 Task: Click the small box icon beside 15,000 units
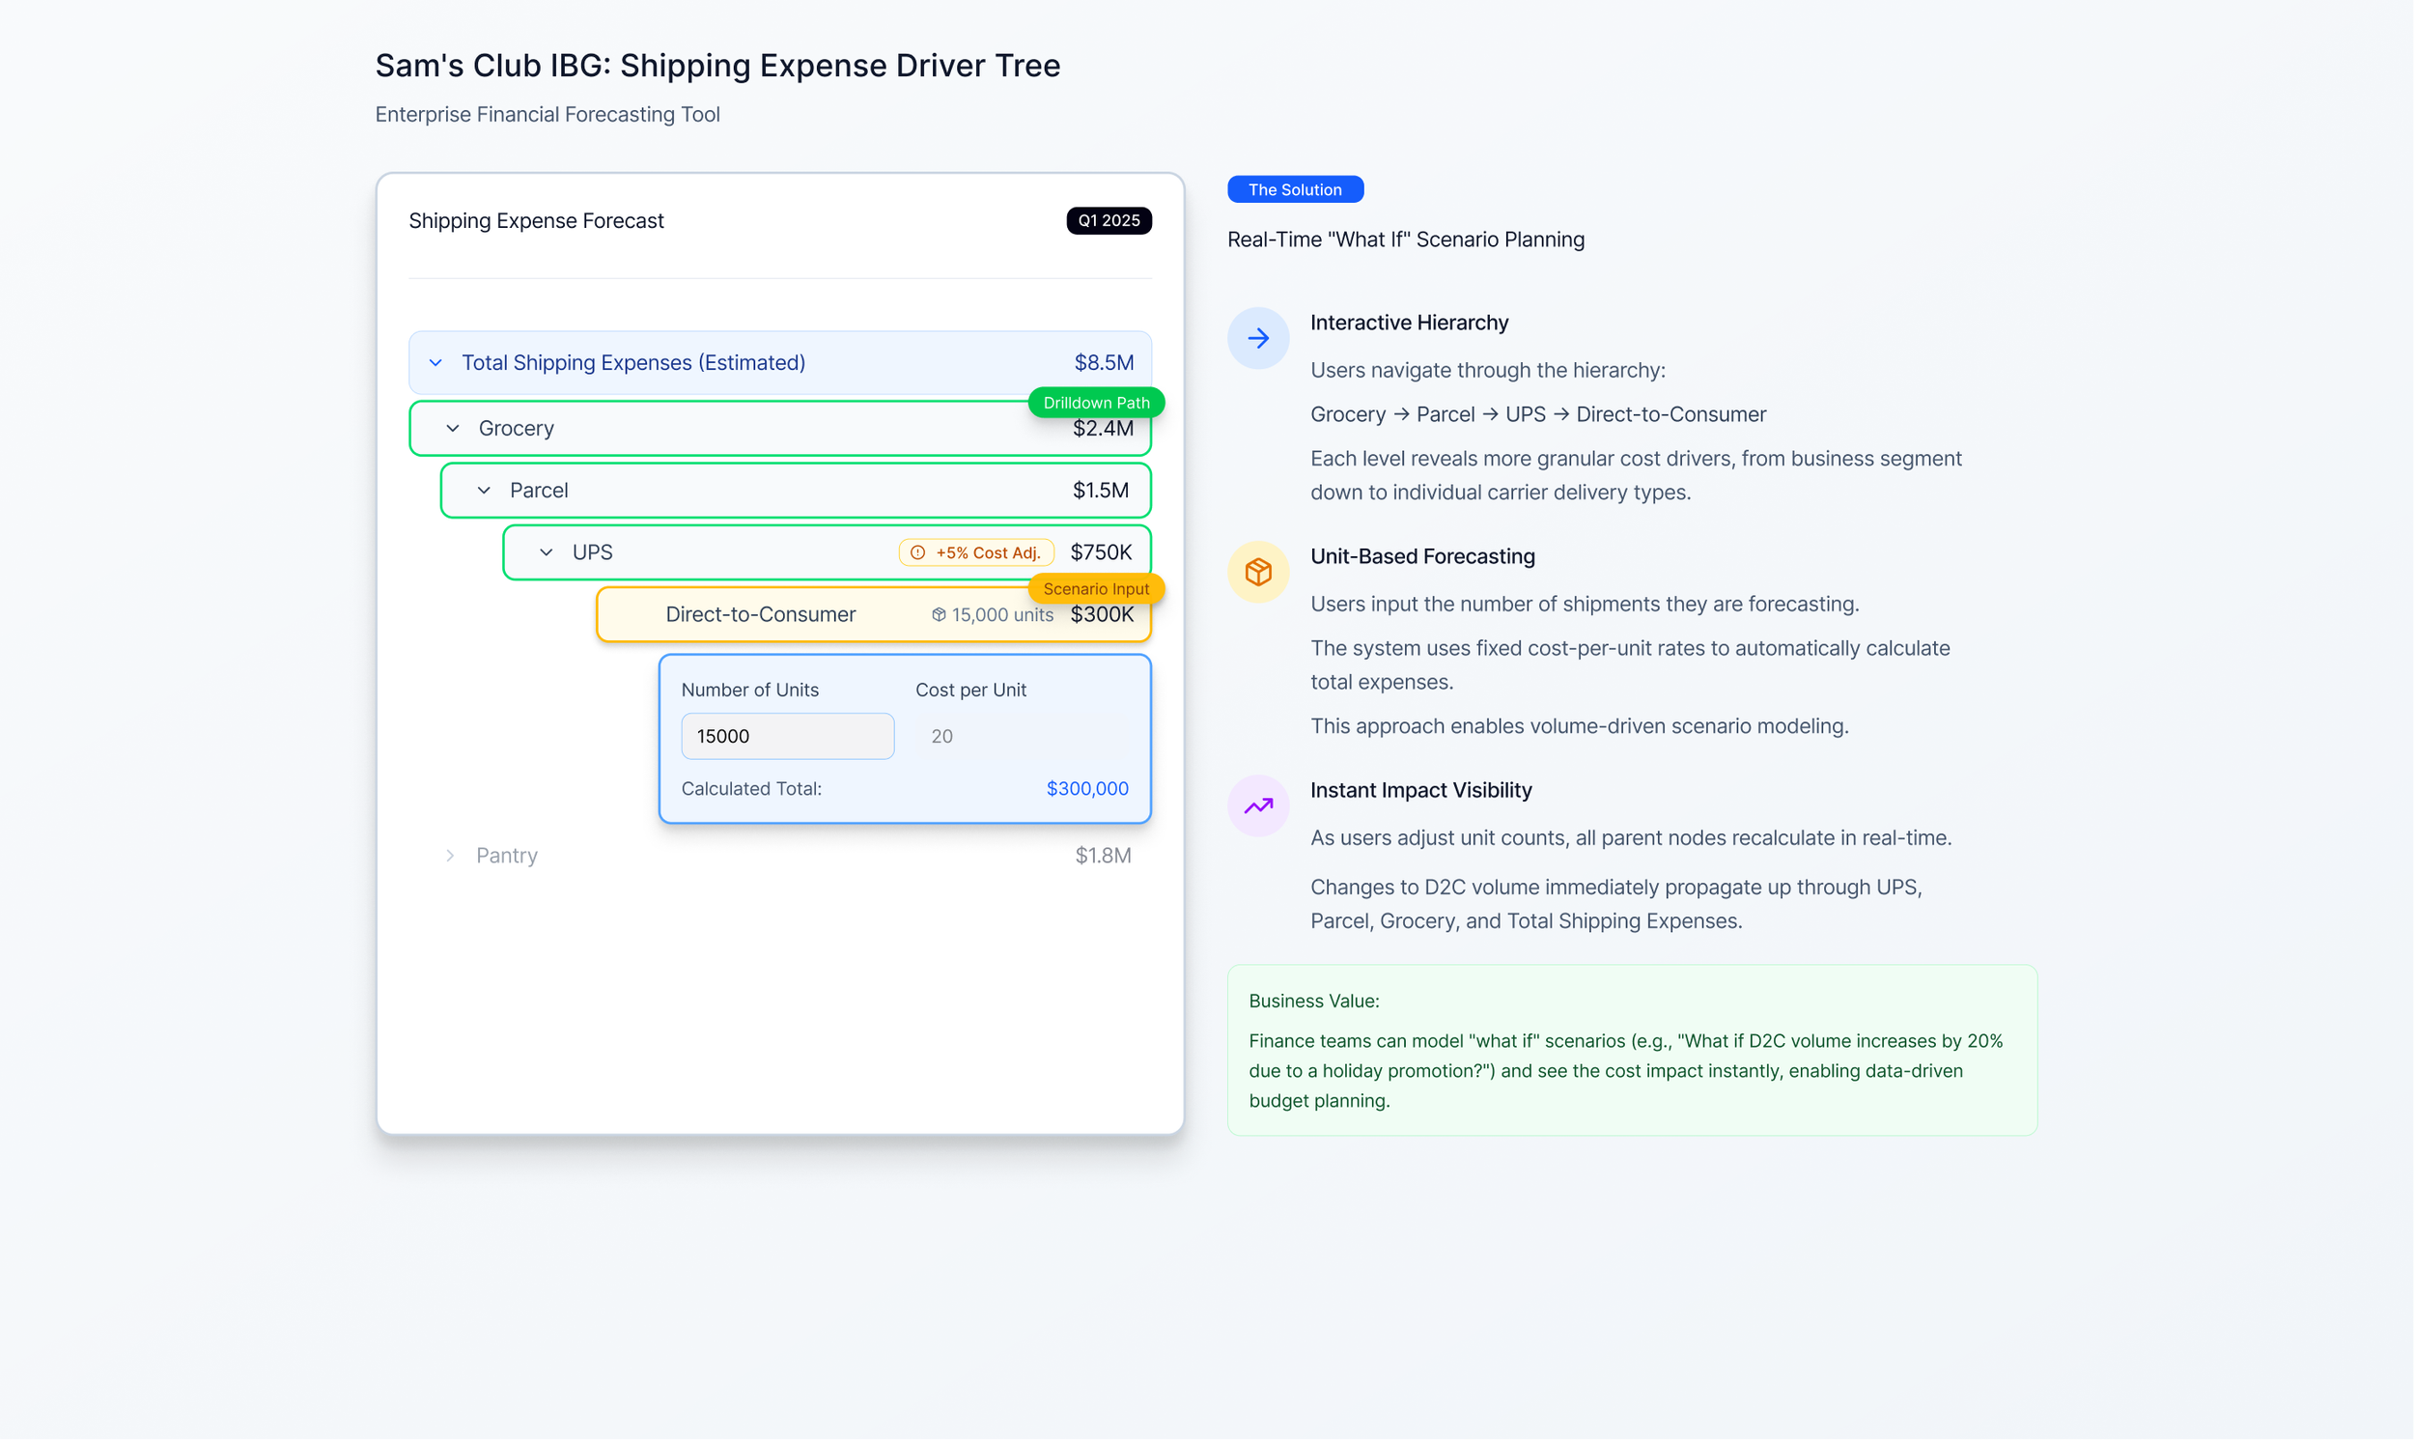(938, 614)
